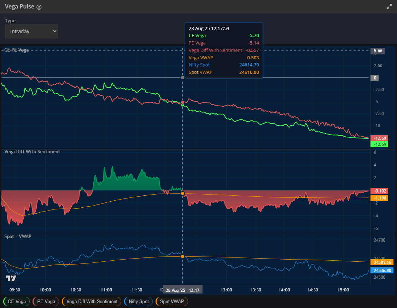
Task: Click the -12.59 PE Vega price label
Action: coord(379,138)
